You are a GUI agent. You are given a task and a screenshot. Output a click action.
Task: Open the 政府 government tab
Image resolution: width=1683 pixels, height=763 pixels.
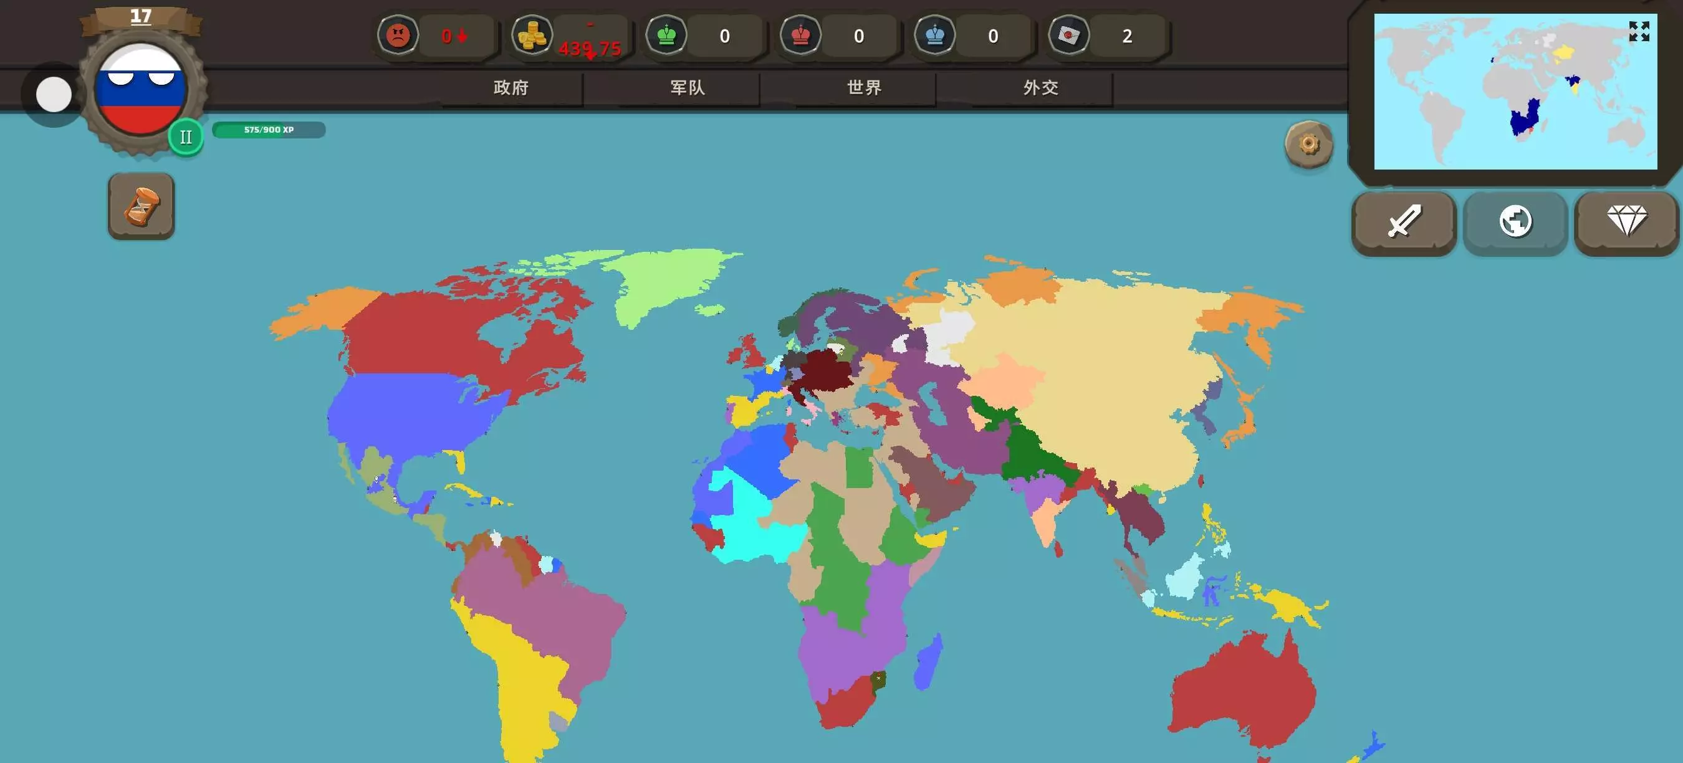coord(511,87)
